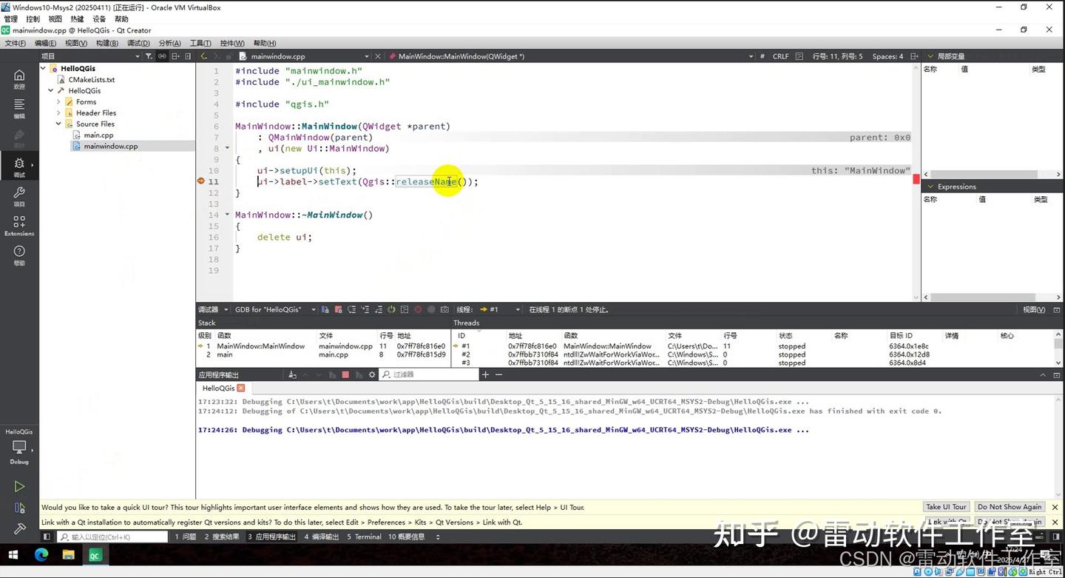The width and height of the screenshot is (1065, 578).
Task: Toggle the link-with-editor synchronize icon
Action: tap(164, 56)
